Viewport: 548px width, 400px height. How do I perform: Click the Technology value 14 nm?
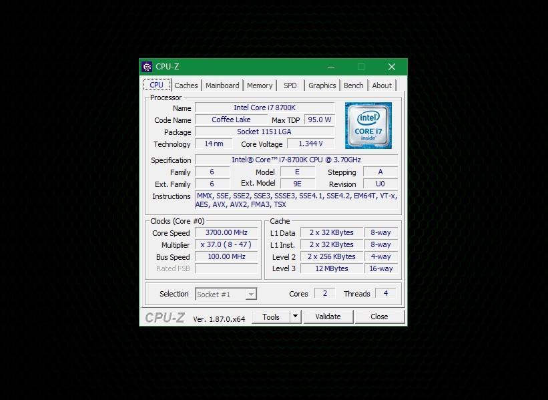(214, 144)
